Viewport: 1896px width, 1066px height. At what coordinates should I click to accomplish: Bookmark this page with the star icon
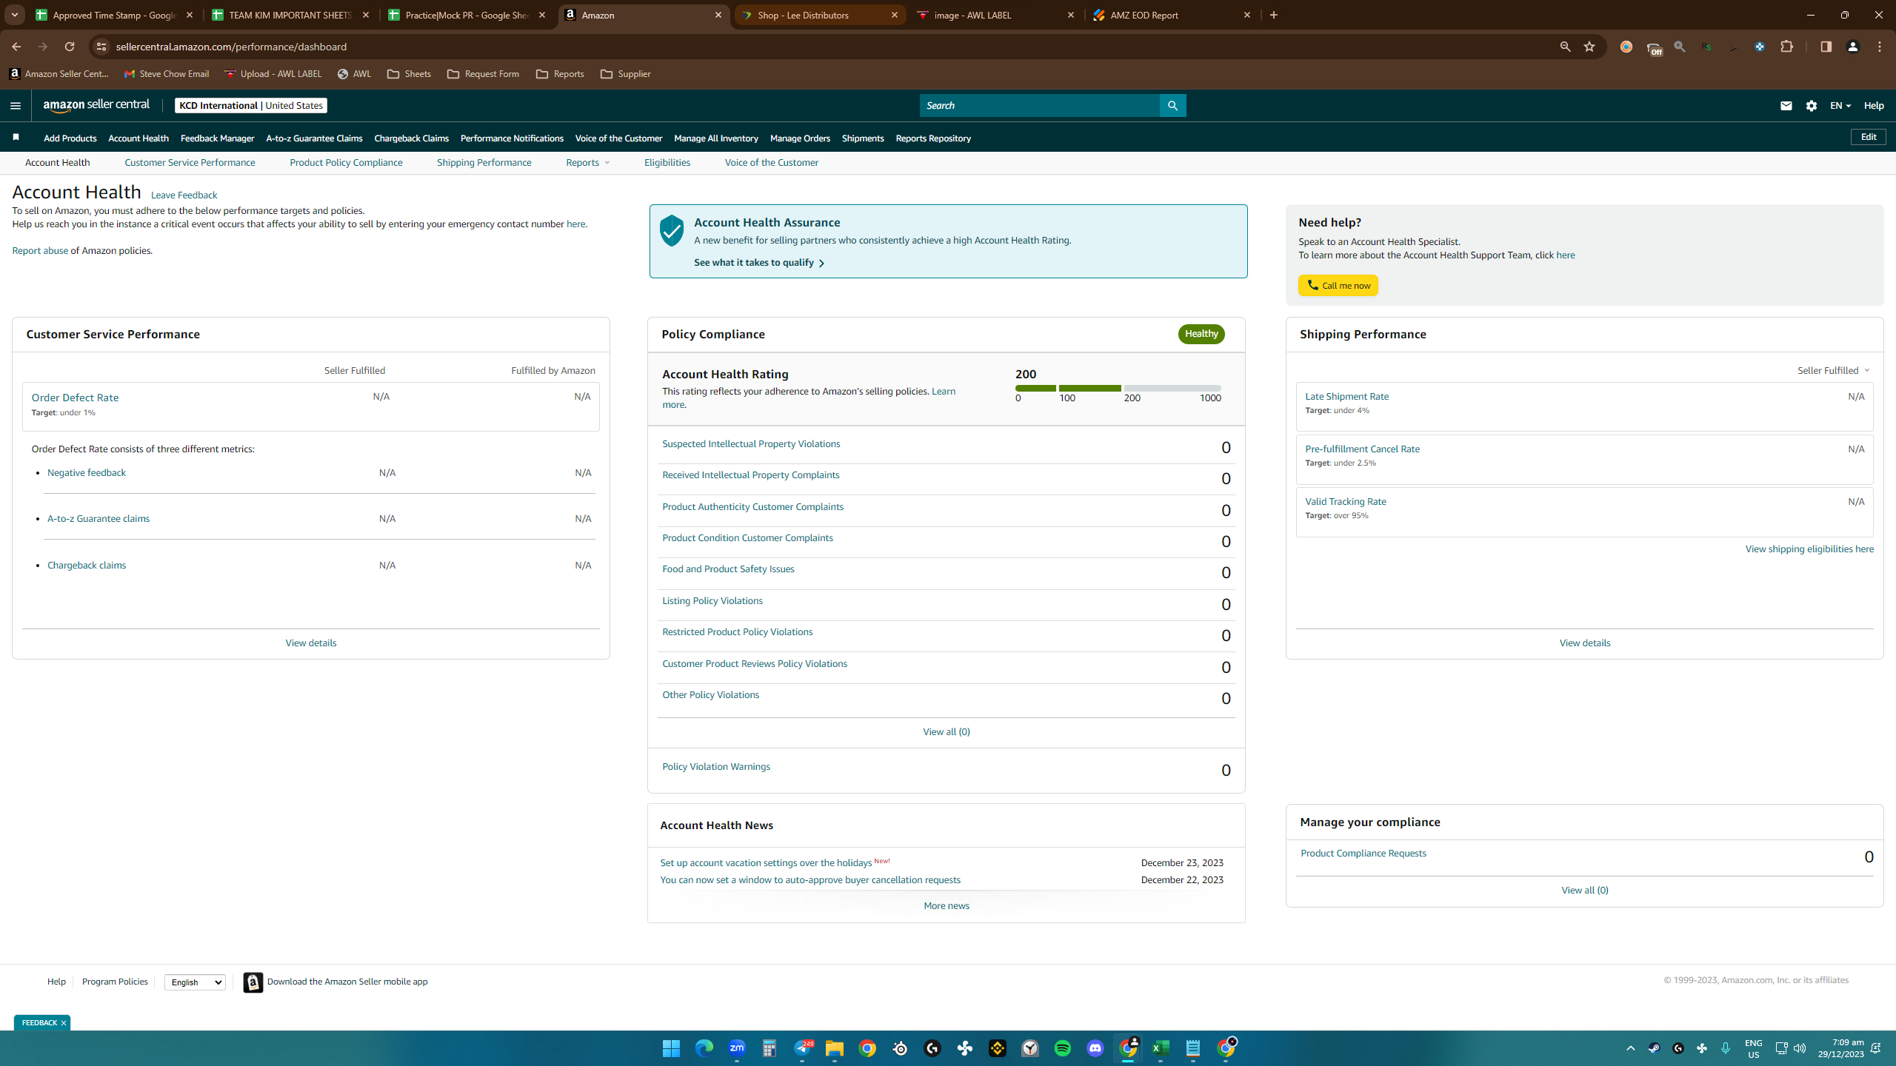[1589, 47]
